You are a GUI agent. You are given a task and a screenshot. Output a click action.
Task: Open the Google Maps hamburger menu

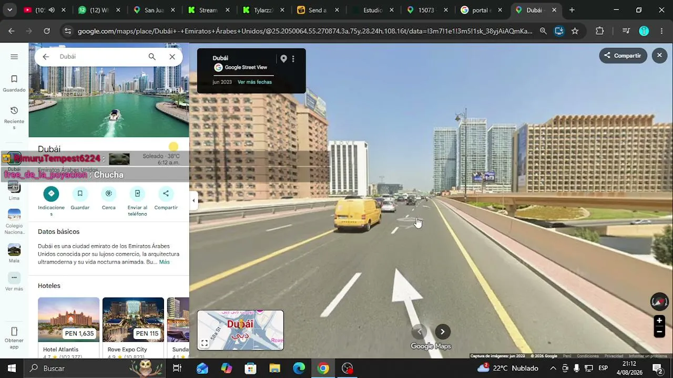(x=14, y=57)
